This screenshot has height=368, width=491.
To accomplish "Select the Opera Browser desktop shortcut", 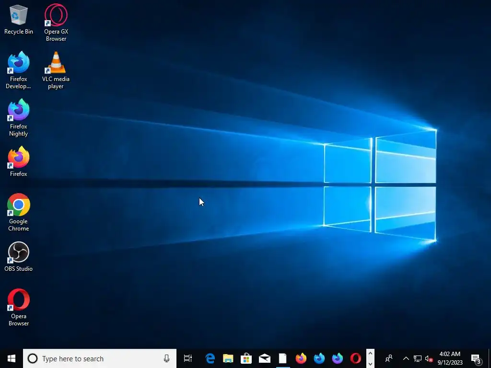I will pyautogui.click(x=19, y=307).
